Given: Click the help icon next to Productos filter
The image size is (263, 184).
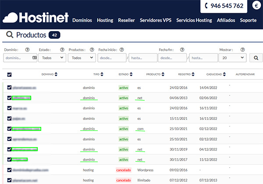Looking at the screenshot, I should coord(92,50).
